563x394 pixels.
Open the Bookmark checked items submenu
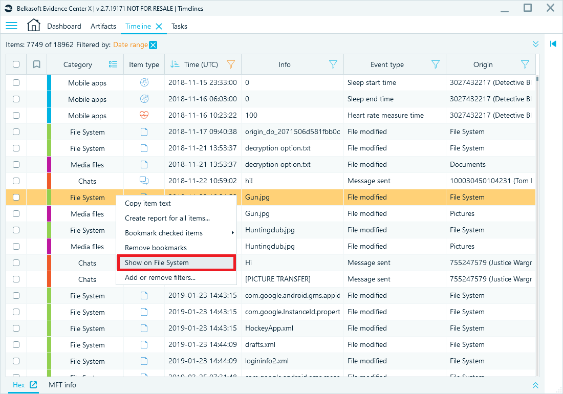coord(176,233)
